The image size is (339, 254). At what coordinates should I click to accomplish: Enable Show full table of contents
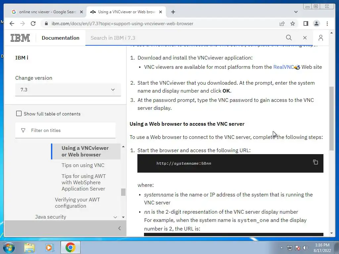19,114
